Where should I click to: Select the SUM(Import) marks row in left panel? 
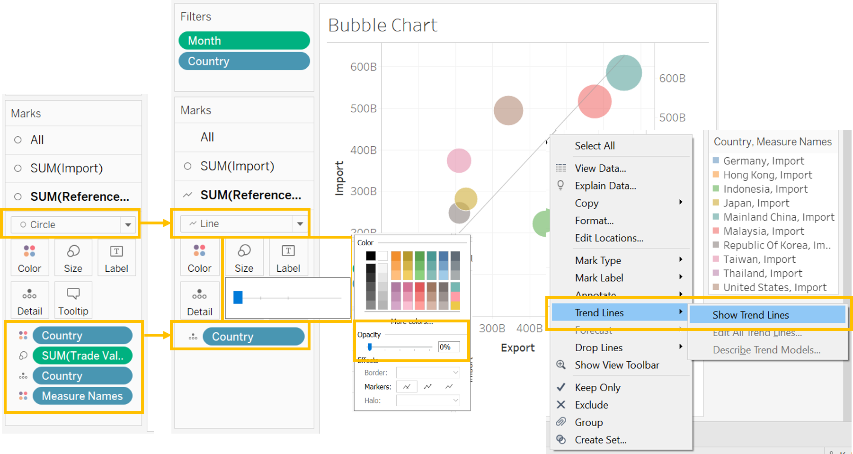pos(66,169)
